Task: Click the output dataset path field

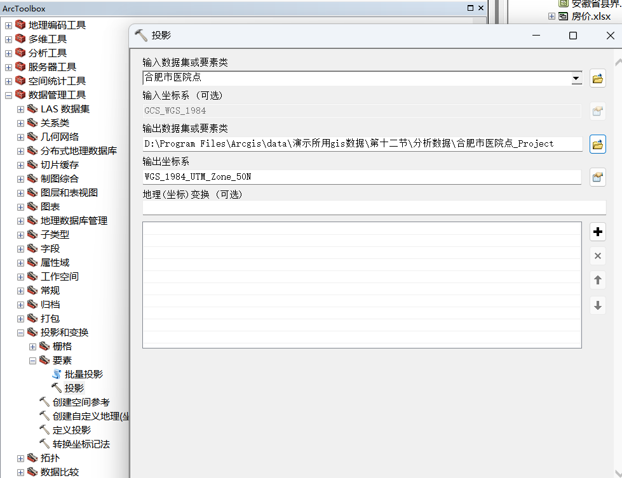Action: 362,143
